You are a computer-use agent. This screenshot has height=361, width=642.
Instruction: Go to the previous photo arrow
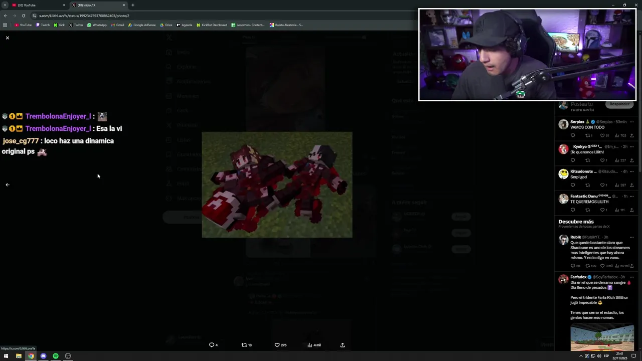click(x=8, y=185)
